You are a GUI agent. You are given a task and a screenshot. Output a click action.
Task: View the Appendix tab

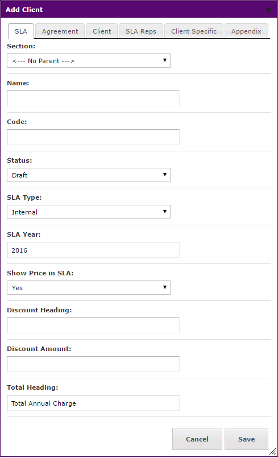[246, 31]
